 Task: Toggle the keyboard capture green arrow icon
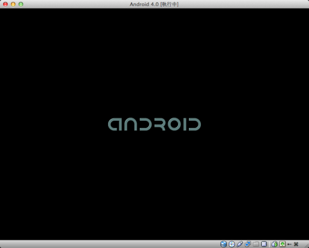click(282, 244)
